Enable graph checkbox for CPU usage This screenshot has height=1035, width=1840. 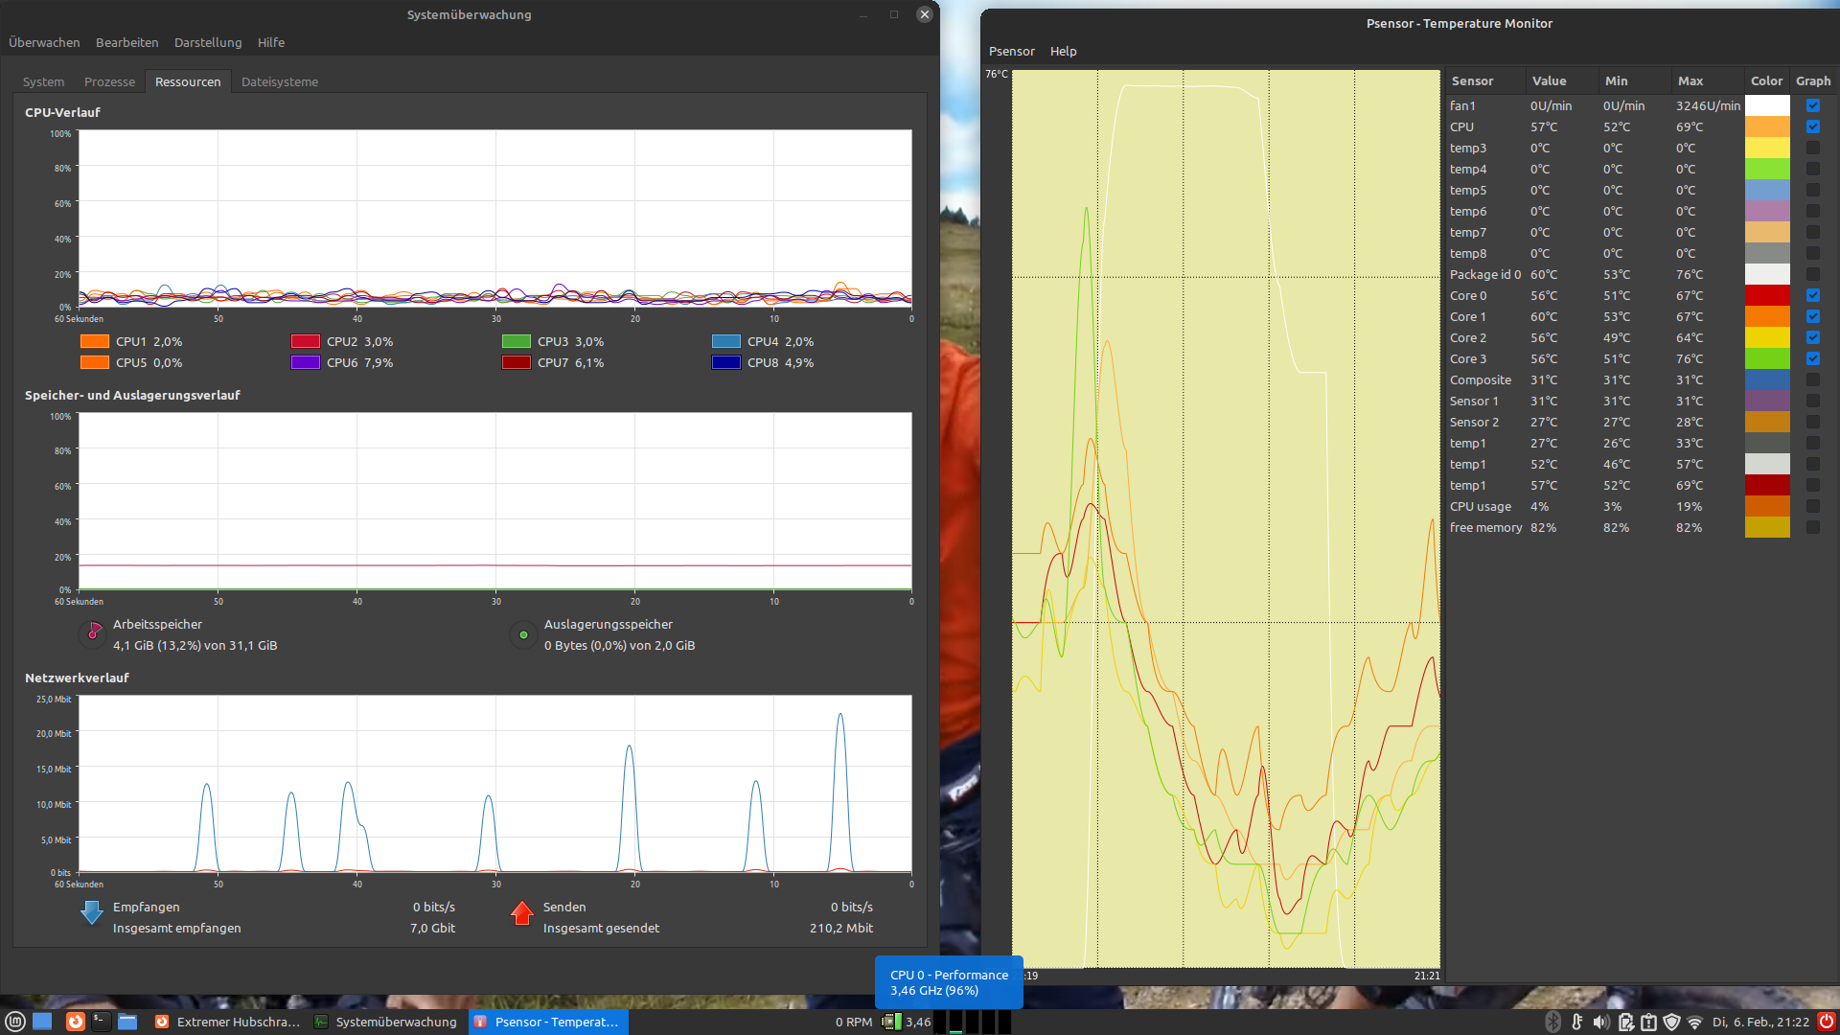pyautogui.click(x=1813, y=506)
